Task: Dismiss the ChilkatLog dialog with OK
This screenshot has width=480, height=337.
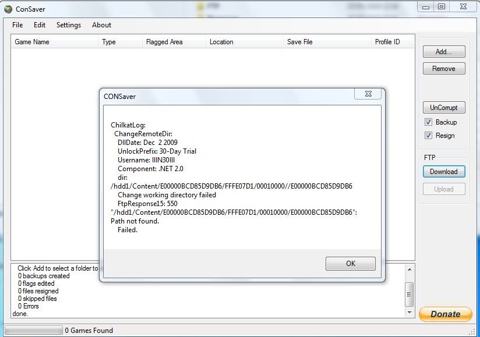Action: (350, 263)
